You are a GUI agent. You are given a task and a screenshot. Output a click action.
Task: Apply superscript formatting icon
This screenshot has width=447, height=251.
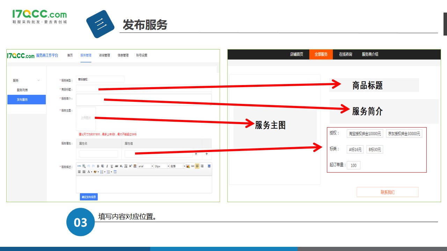click(130, 166)
